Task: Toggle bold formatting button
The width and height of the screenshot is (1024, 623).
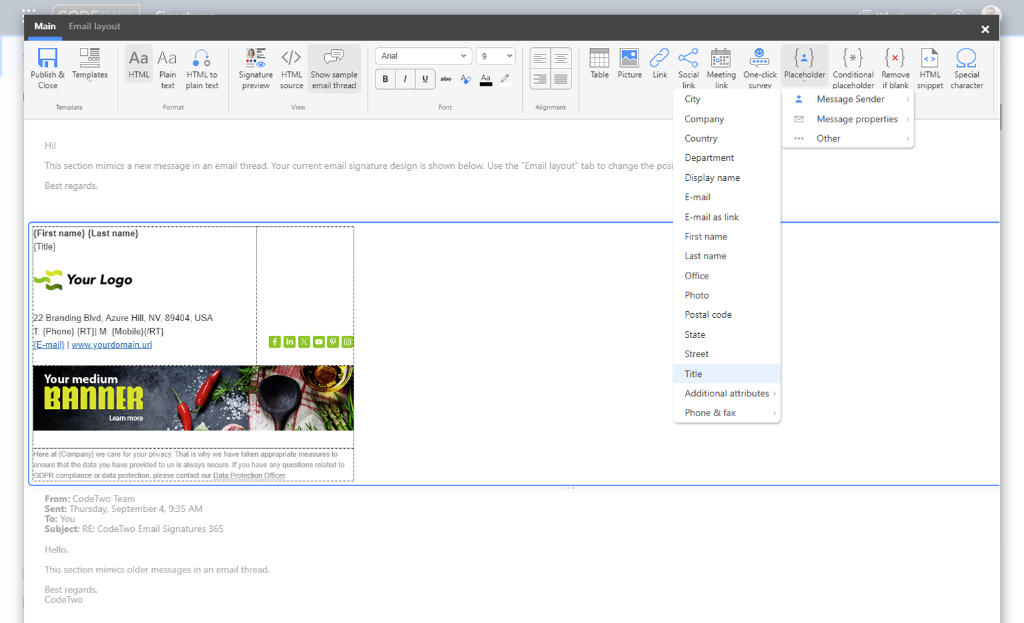Action: [x=385, y=79]
